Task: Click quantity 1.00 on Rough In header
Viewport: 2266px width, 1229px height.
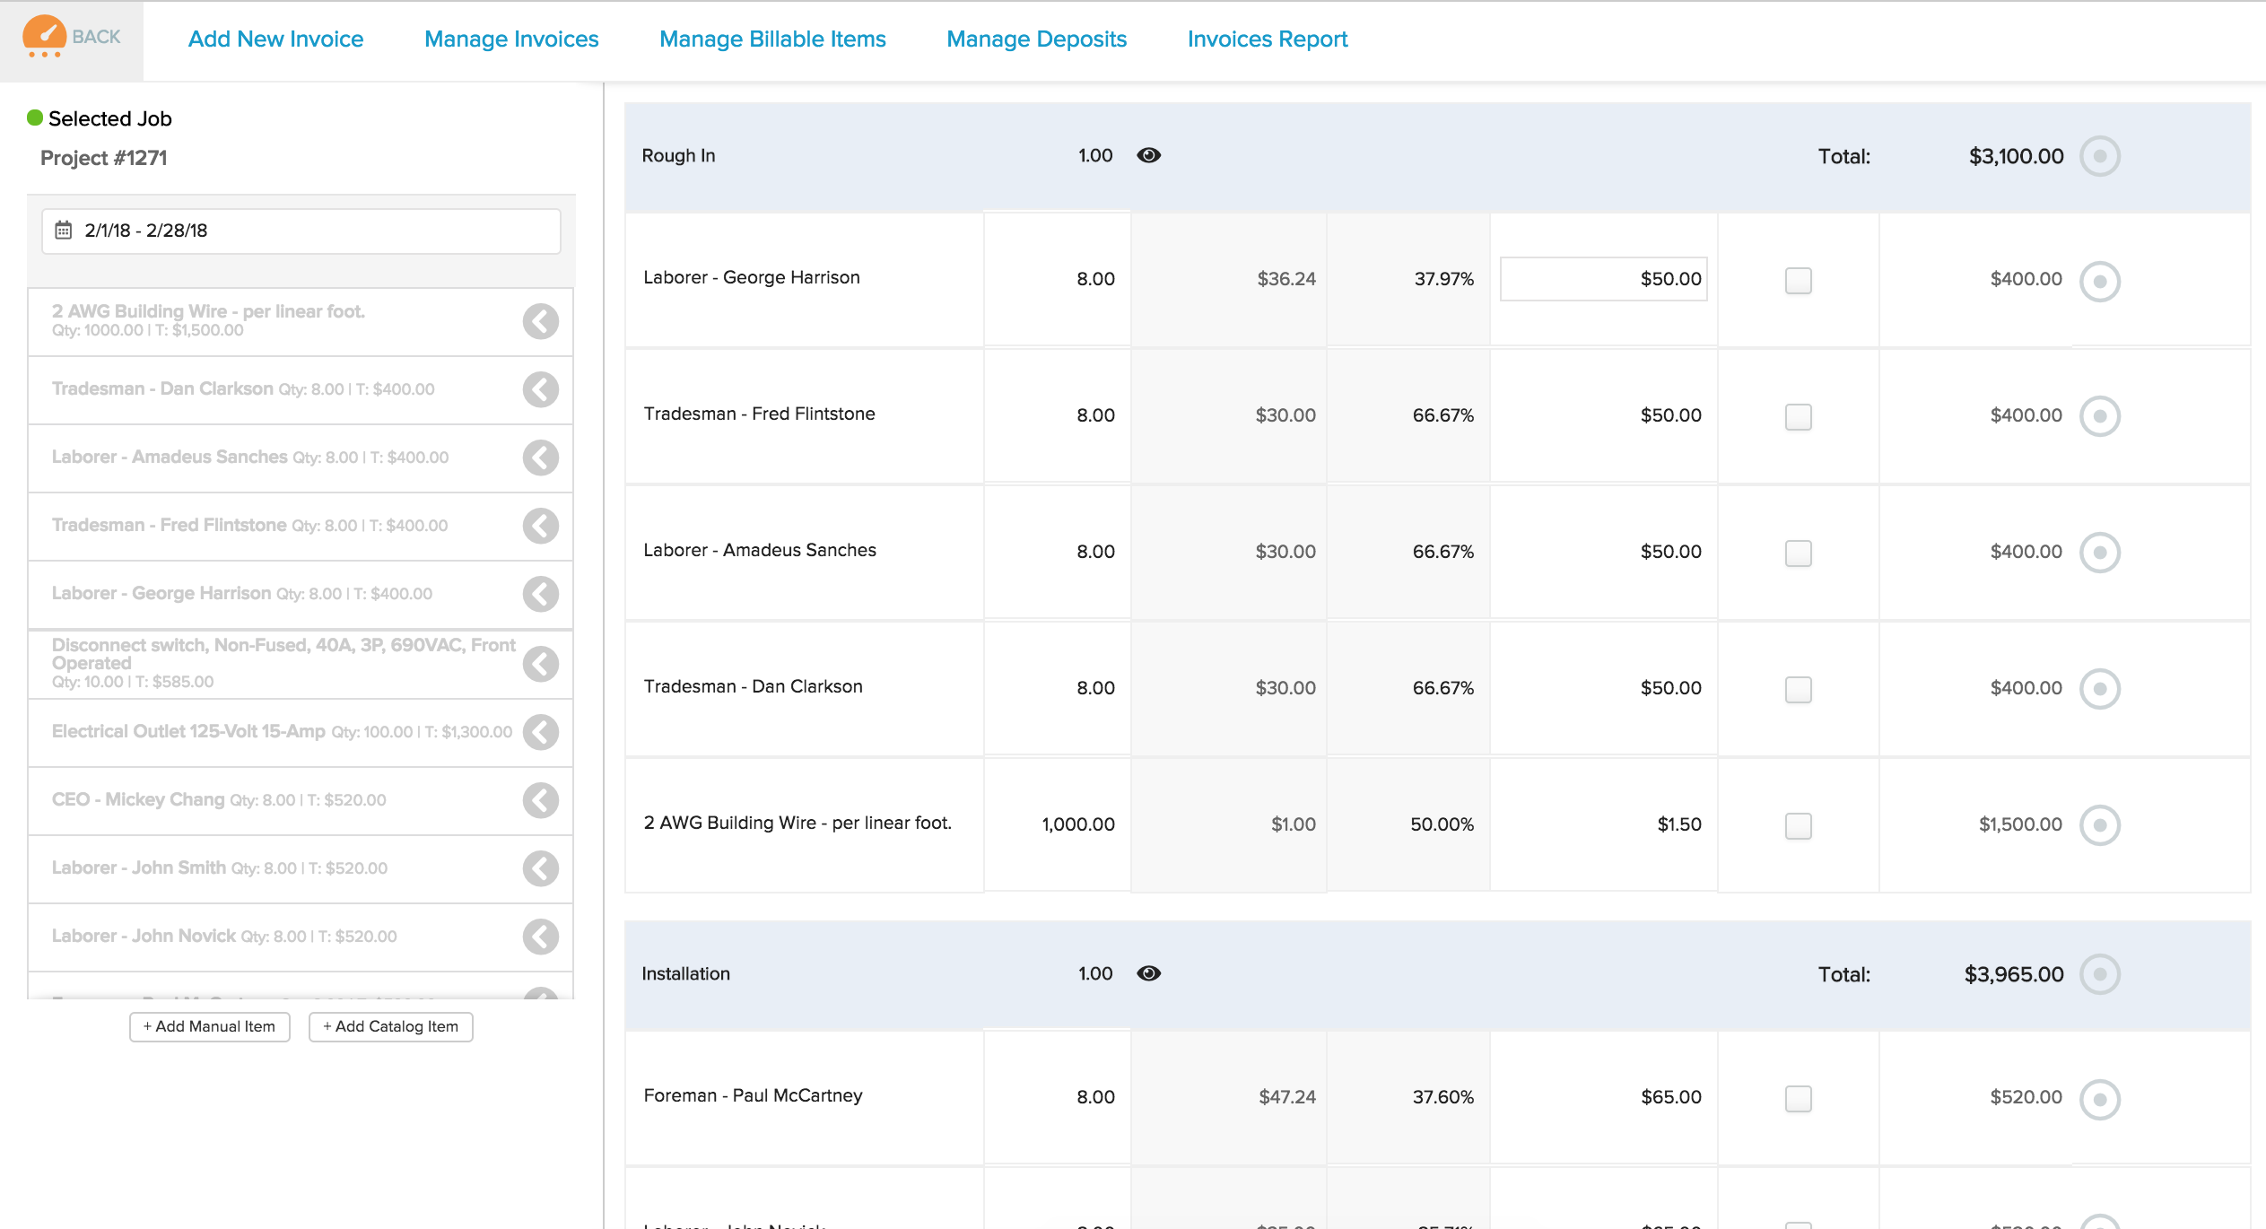Action: click(1094, 156)
